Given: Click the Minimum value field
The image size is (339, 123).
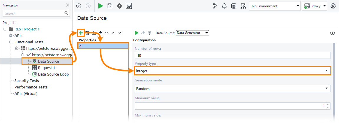Looking at the screenshot, I should [x=230, y=106].
